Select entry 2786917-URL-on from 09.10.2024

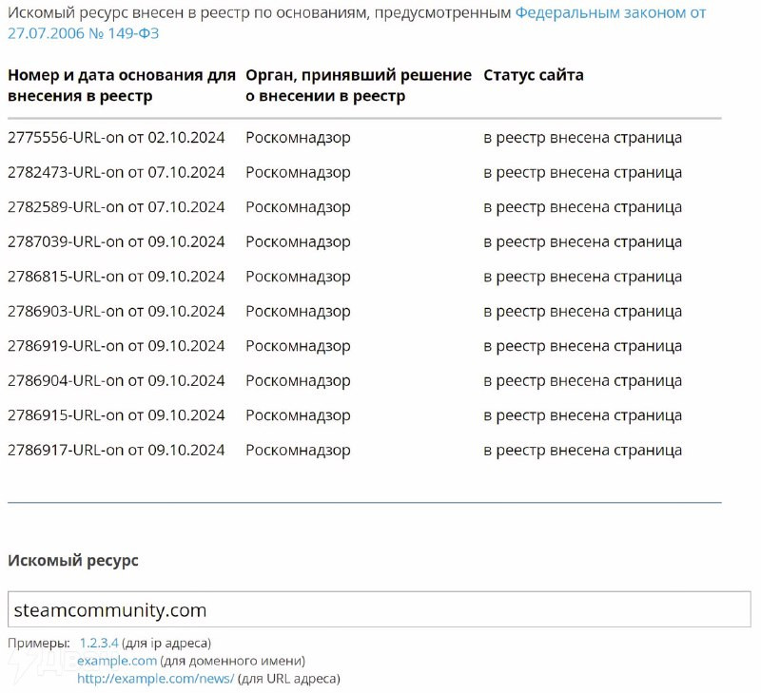tap(116, 450)
